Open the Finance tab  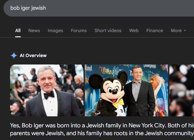tap(155, 30)
